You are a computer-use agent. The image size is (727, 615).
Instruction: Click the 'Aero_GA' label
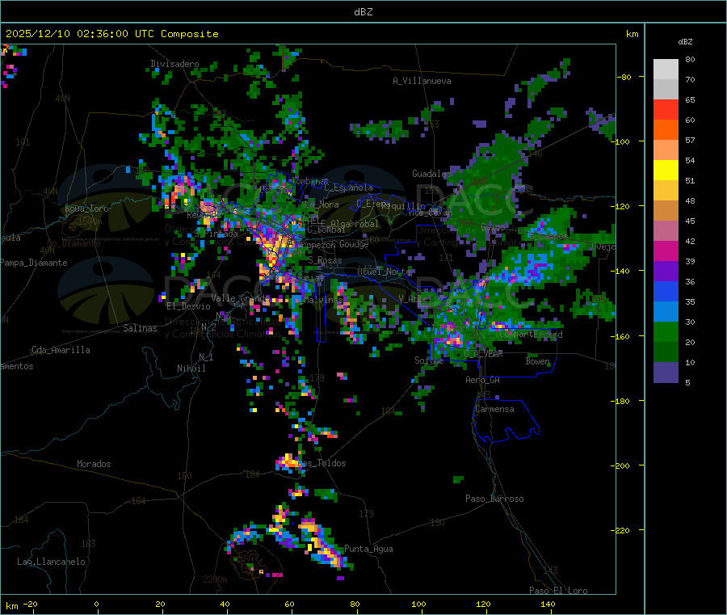tap(483, 380)
